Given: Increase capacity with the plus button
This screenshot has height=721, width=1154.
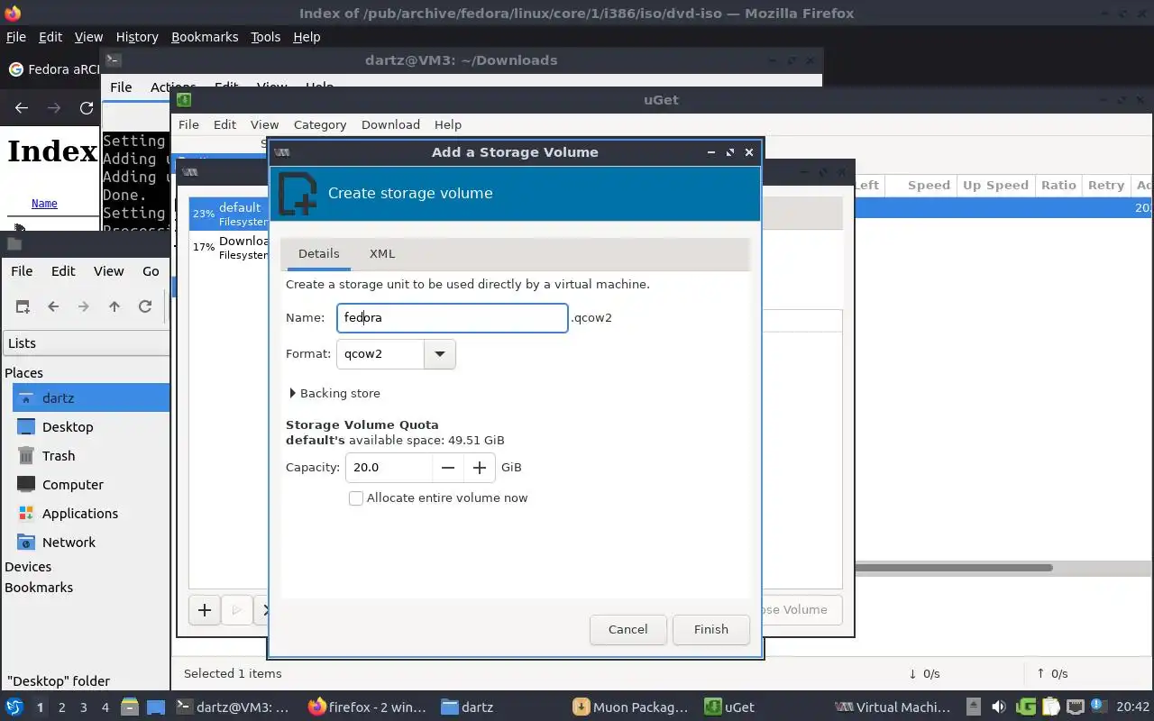Looking at the screenshot, I should click(480, 467).
